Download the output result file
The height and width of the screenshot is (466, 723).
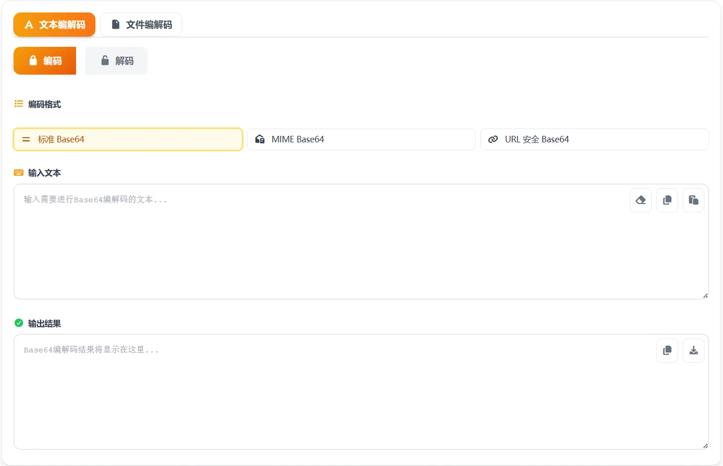694,351
